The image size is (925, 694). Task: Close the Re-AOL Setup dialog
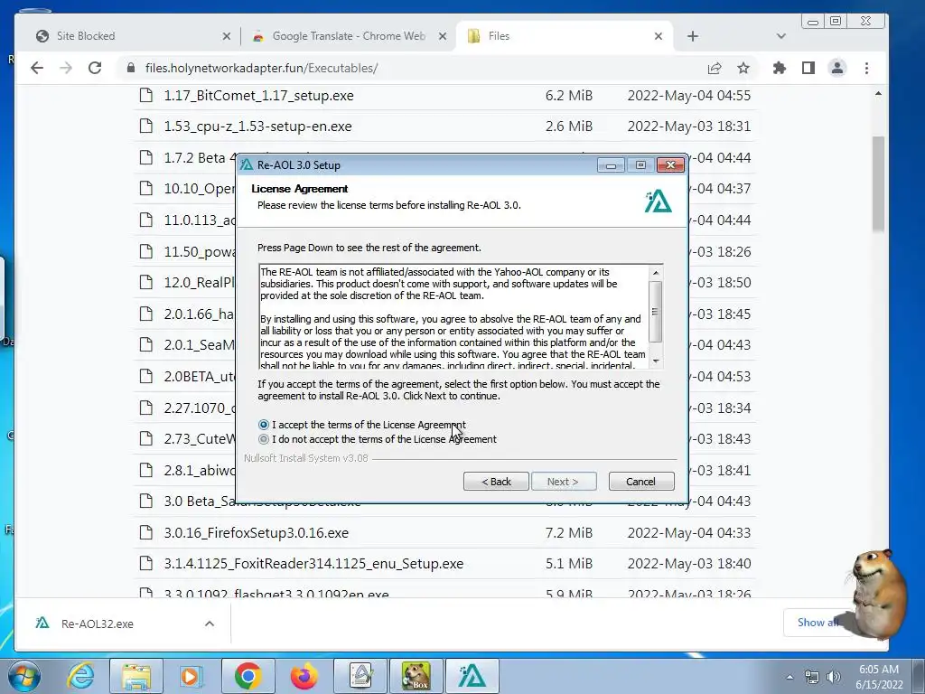click(671, 165)
